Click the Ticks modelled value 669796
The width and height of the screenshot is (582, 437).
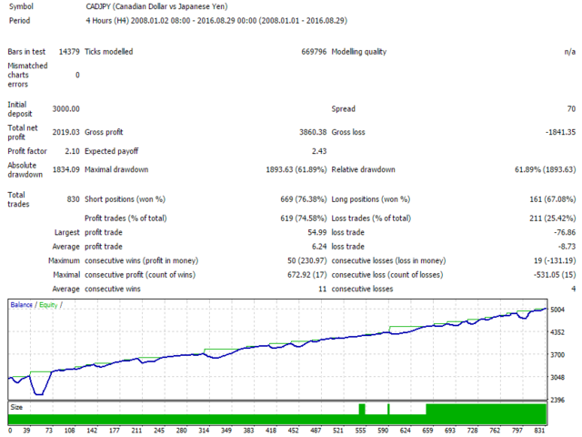point(314,52)
